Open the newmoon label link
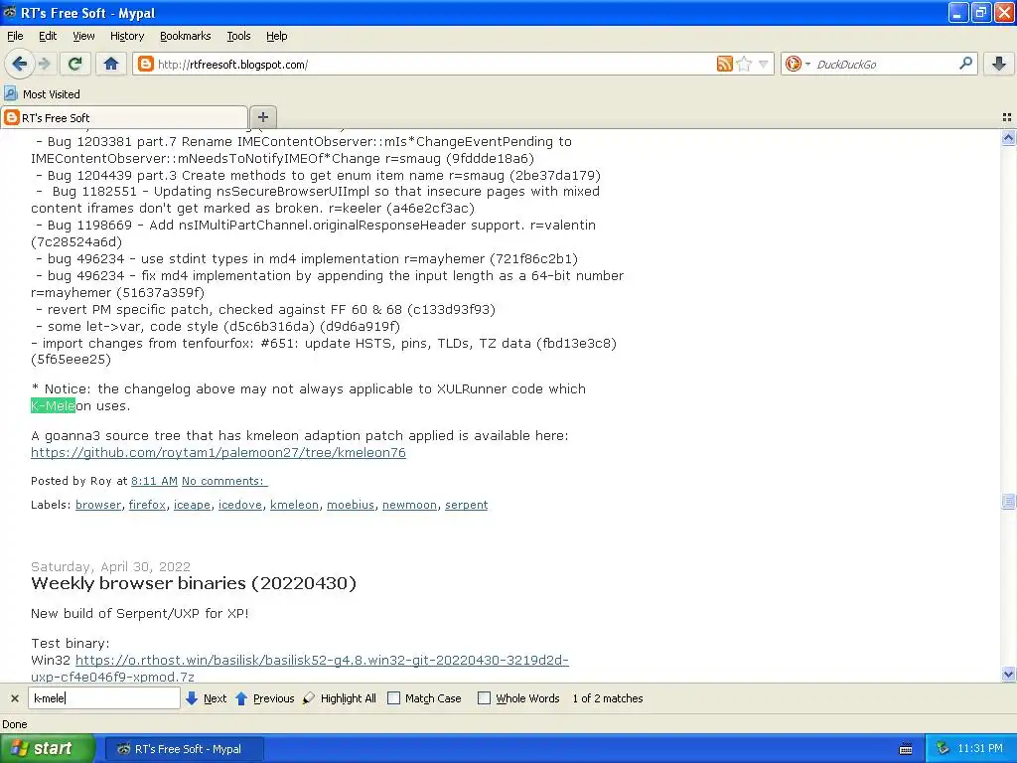Viewport: 1017px width, 763px height. click(409, 505)
